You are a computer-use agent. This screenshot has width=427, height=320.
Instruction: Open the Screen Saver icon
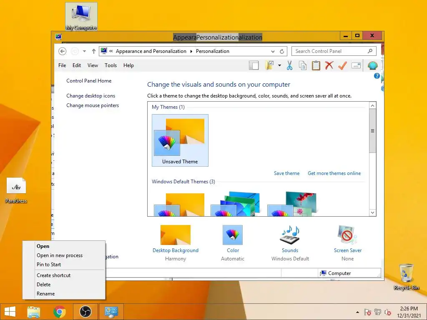pos(347,235)
